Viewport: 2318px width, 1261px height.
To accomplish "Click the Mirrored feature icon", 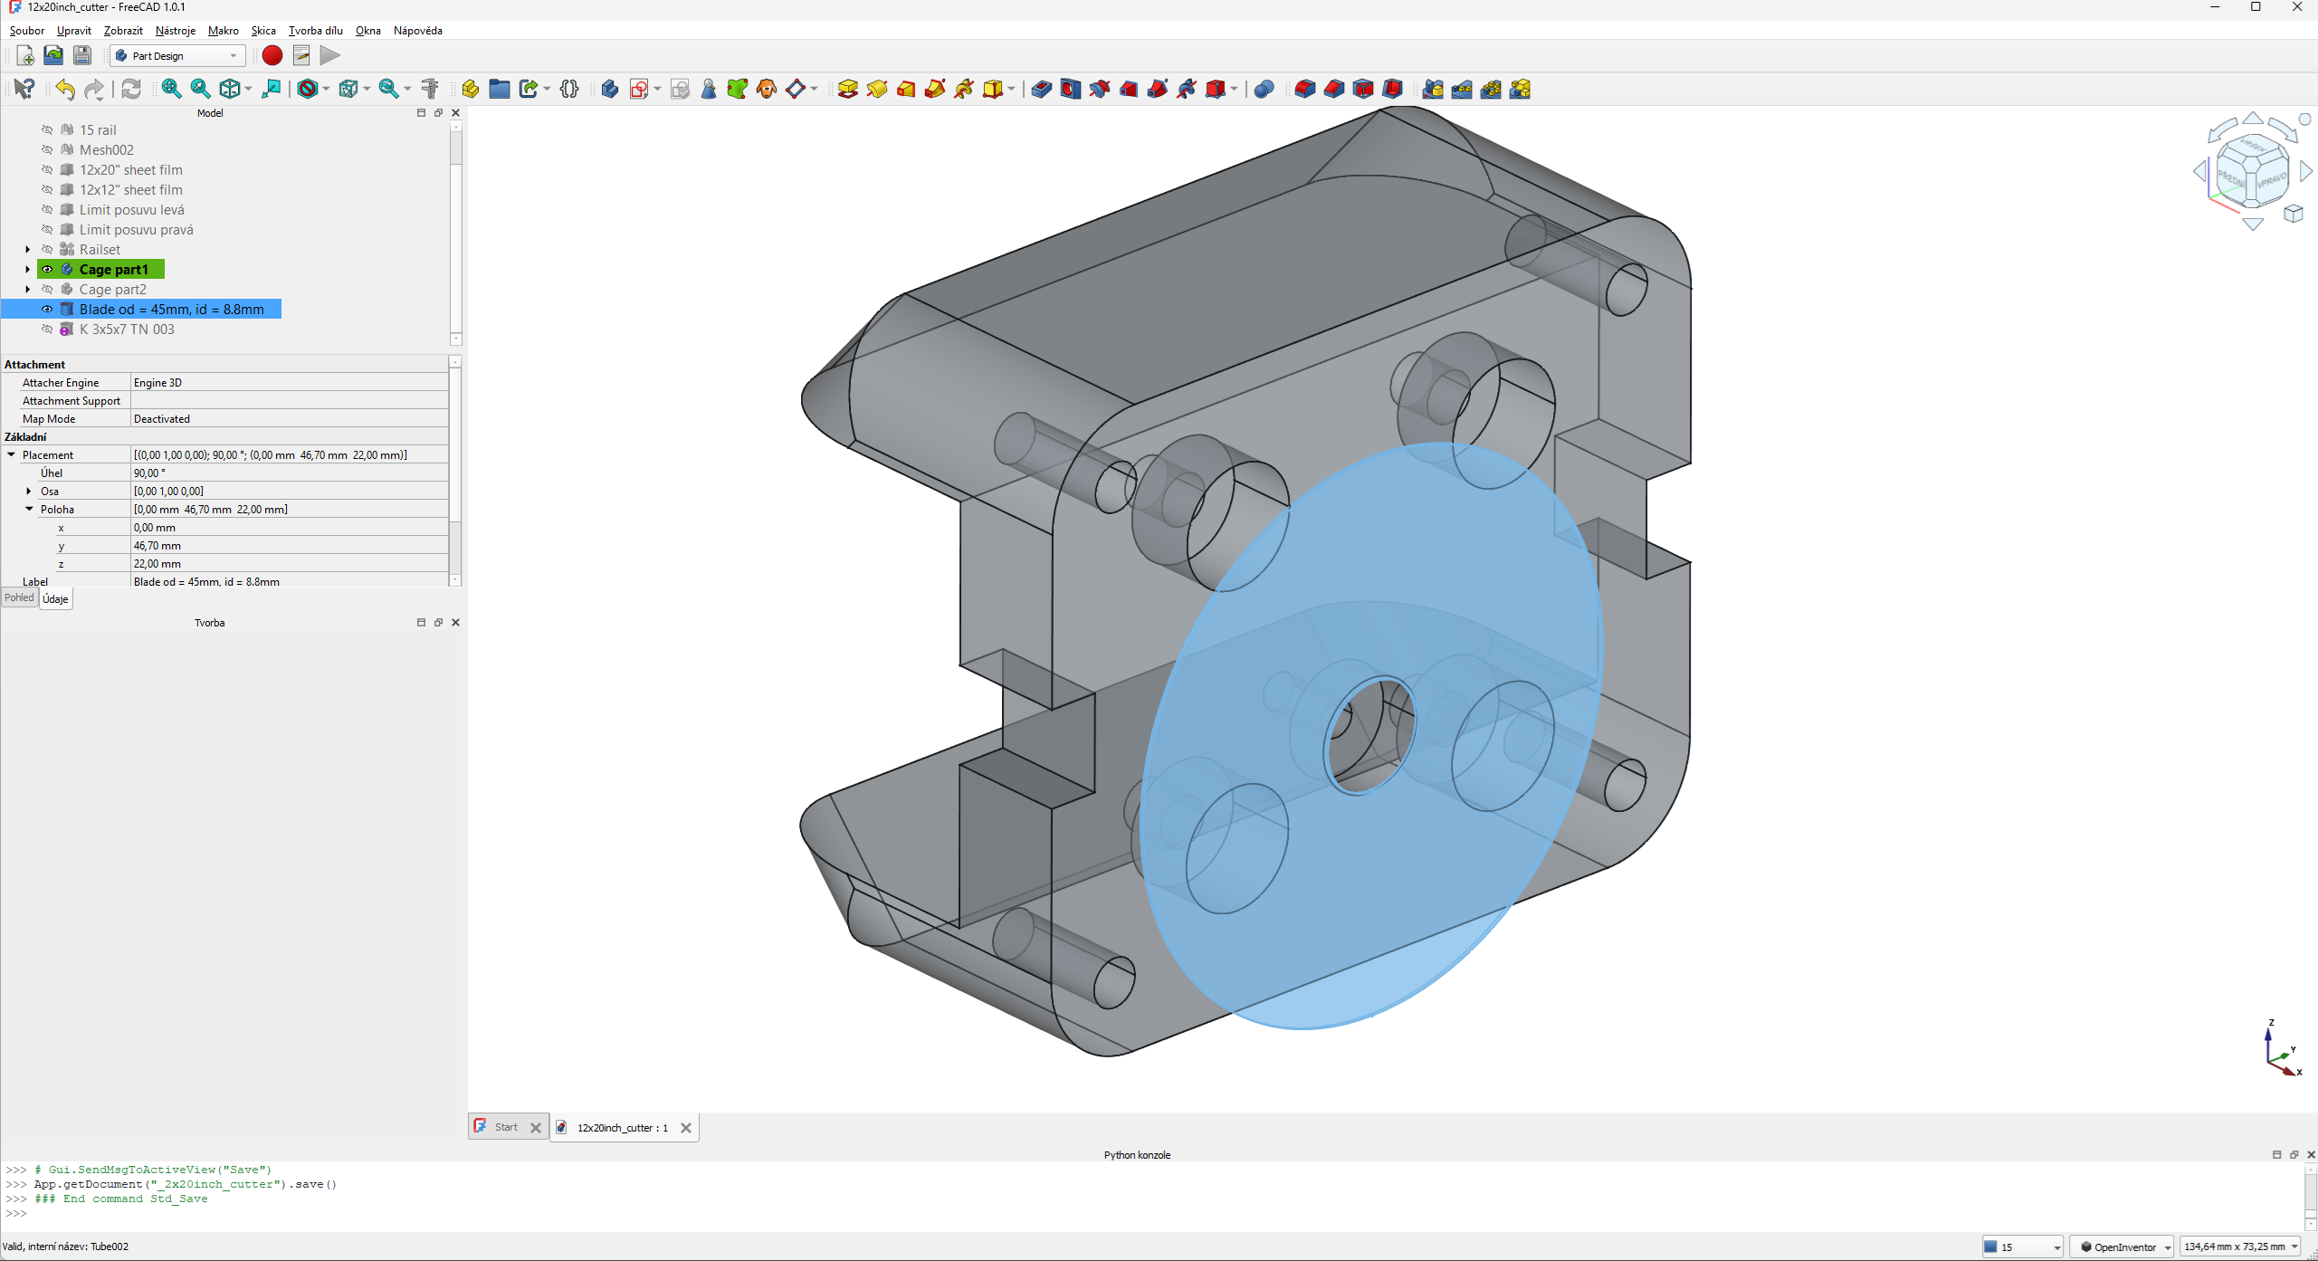I will click(x=1433, y=89).
